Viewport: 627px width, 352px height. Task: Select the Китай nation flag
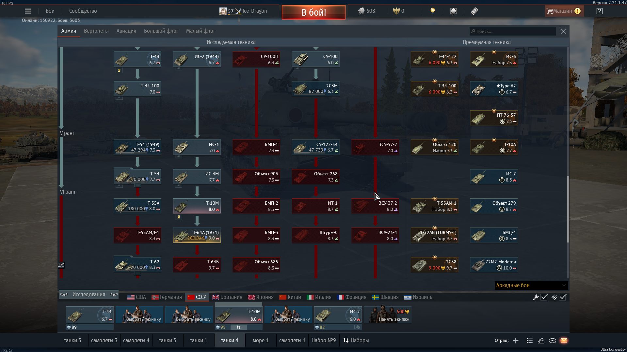[x=290, y=297]
